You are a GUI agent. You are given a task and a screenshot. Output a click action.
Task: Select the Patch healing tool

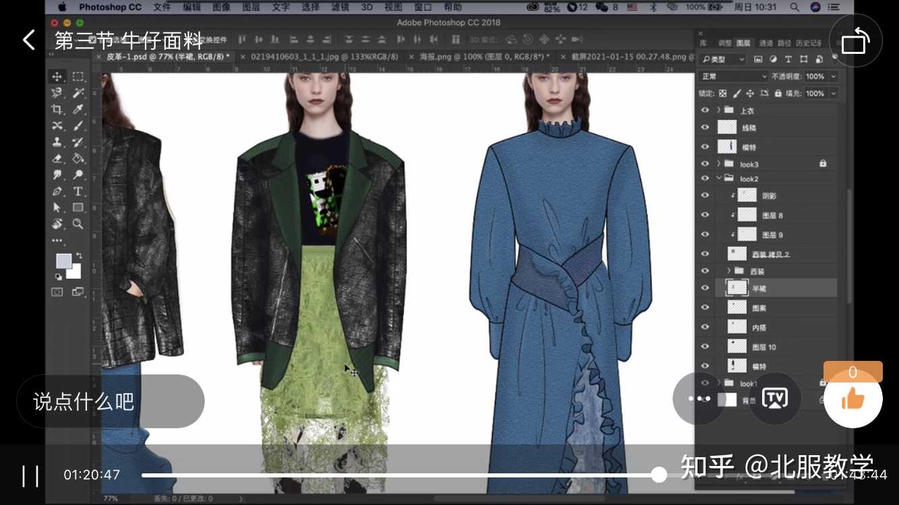[57, 126]
